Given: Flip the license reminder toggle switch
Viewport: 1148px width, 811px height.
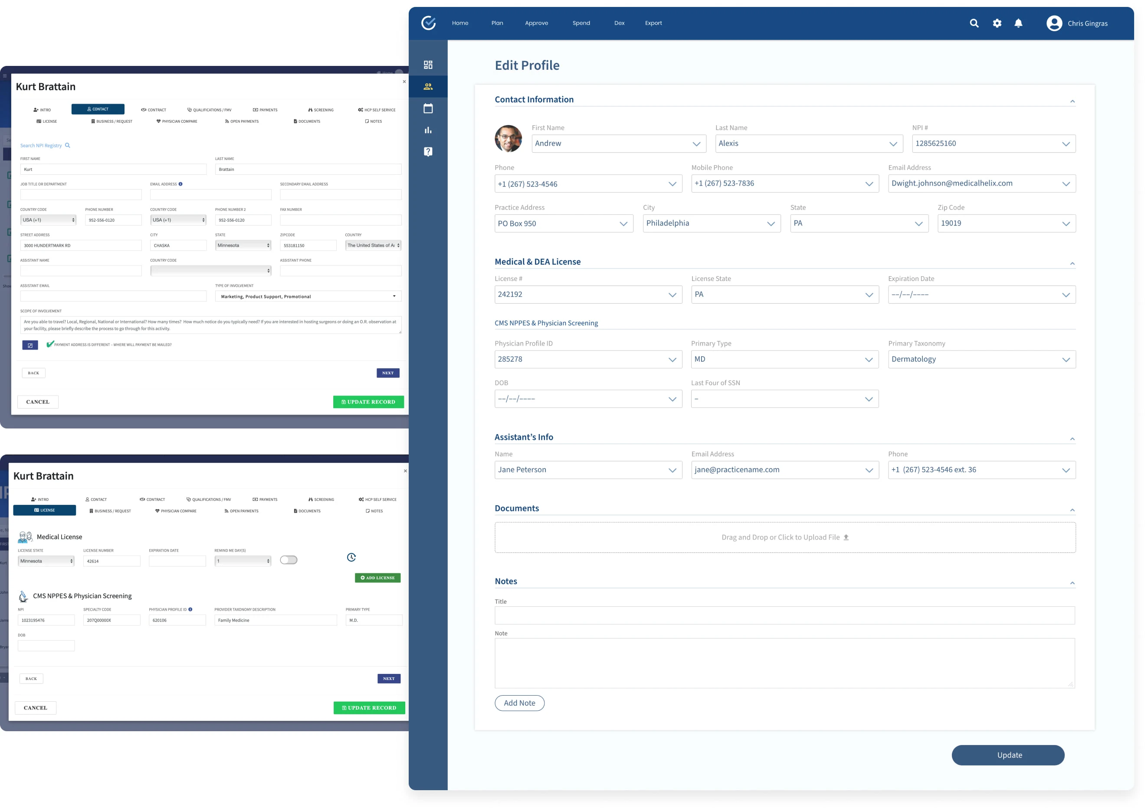Looking at the screenshot, I should pos(289,559).
